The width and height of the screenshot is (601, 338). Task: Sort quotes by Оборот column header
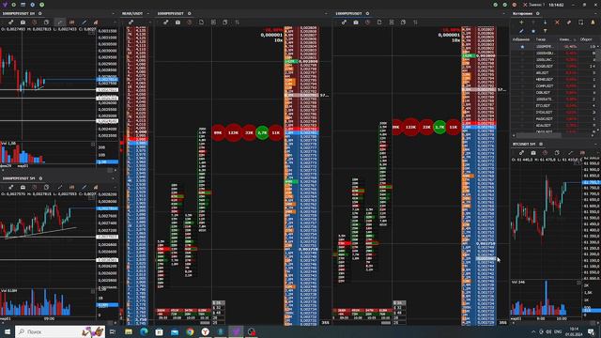(586, 39)
